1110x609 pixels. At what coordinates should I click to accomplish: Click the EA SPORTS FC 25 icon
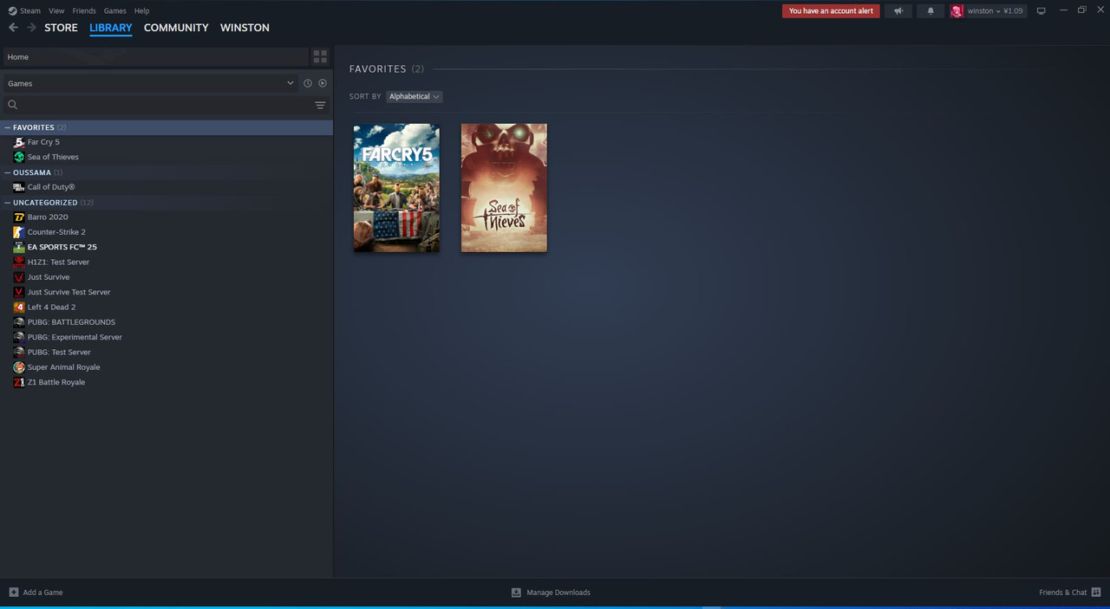point(19,247)
